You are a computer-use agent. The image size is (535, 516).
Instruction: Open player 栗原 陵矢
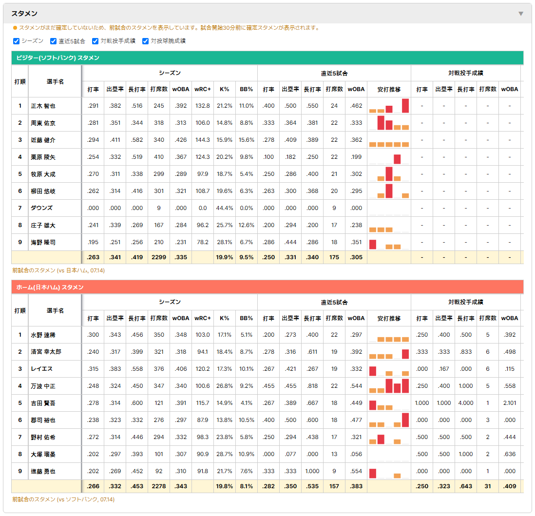43,157
